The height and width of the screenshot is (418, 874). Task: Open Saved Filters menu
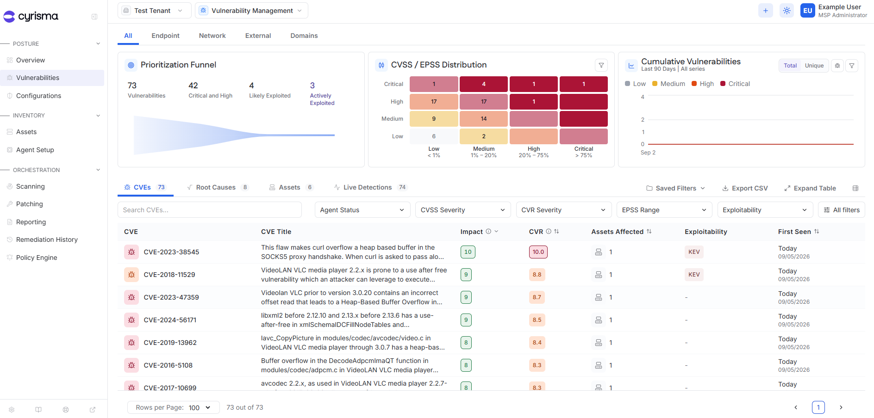(x=675, y=188)
